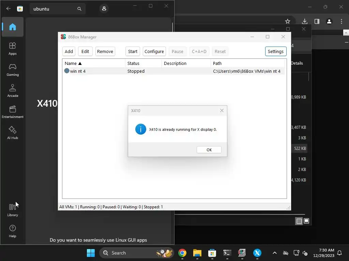Open Windows Start menu

click(91, 253)
